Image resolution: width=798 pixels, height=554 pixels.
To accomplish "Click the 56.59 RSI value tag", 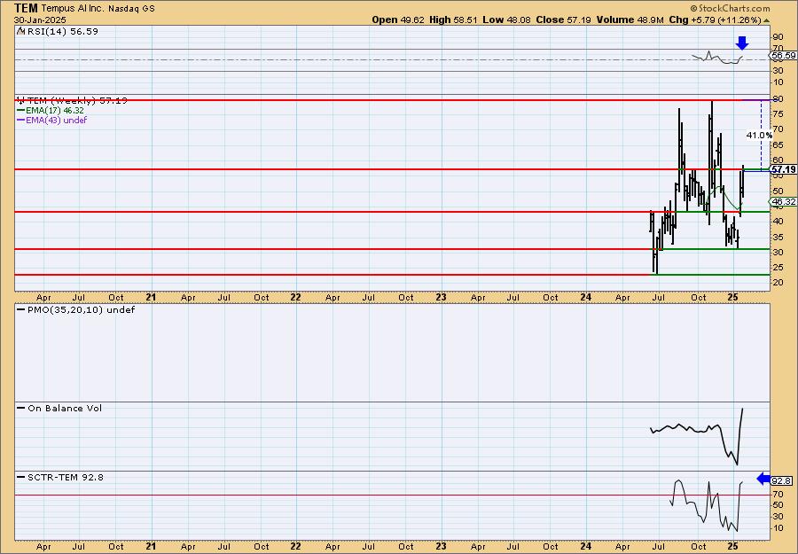I will click(783, 56).
